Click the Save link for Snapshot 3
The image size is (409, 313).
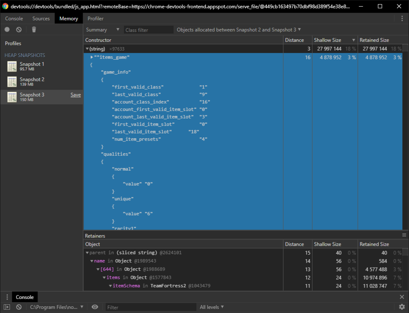tap(76, 95)
